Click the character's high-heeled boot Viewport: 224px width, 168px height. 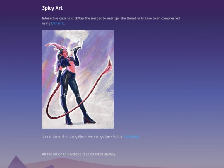(89, 119)
